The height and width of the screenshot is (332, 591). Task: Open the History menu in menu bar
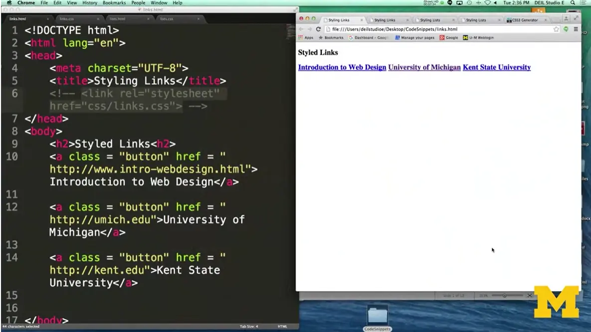(90, 3)
